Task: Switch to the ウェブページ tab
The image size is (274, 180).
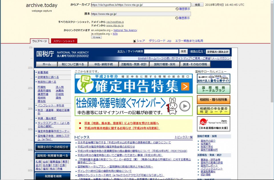Action: [39, 41]
